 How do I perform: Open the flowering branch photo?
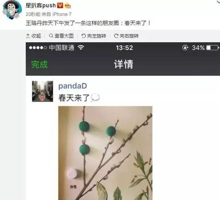(x=105, y=153)
